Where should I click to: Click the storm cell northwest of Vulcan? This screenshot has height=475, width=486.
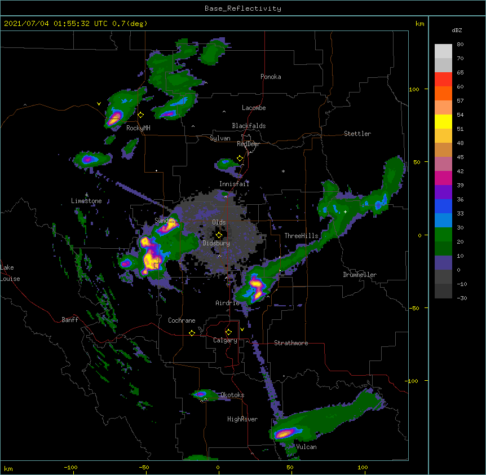pyautogui.click(x=284, y=433)
